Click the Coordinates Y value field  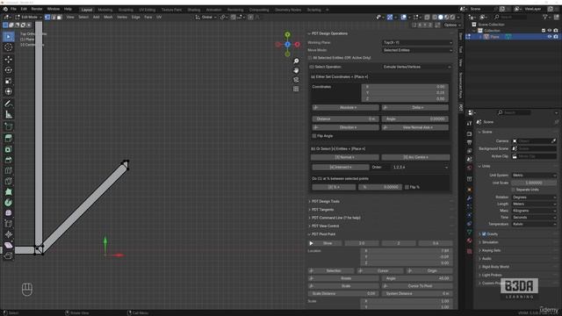coord(405,93)
